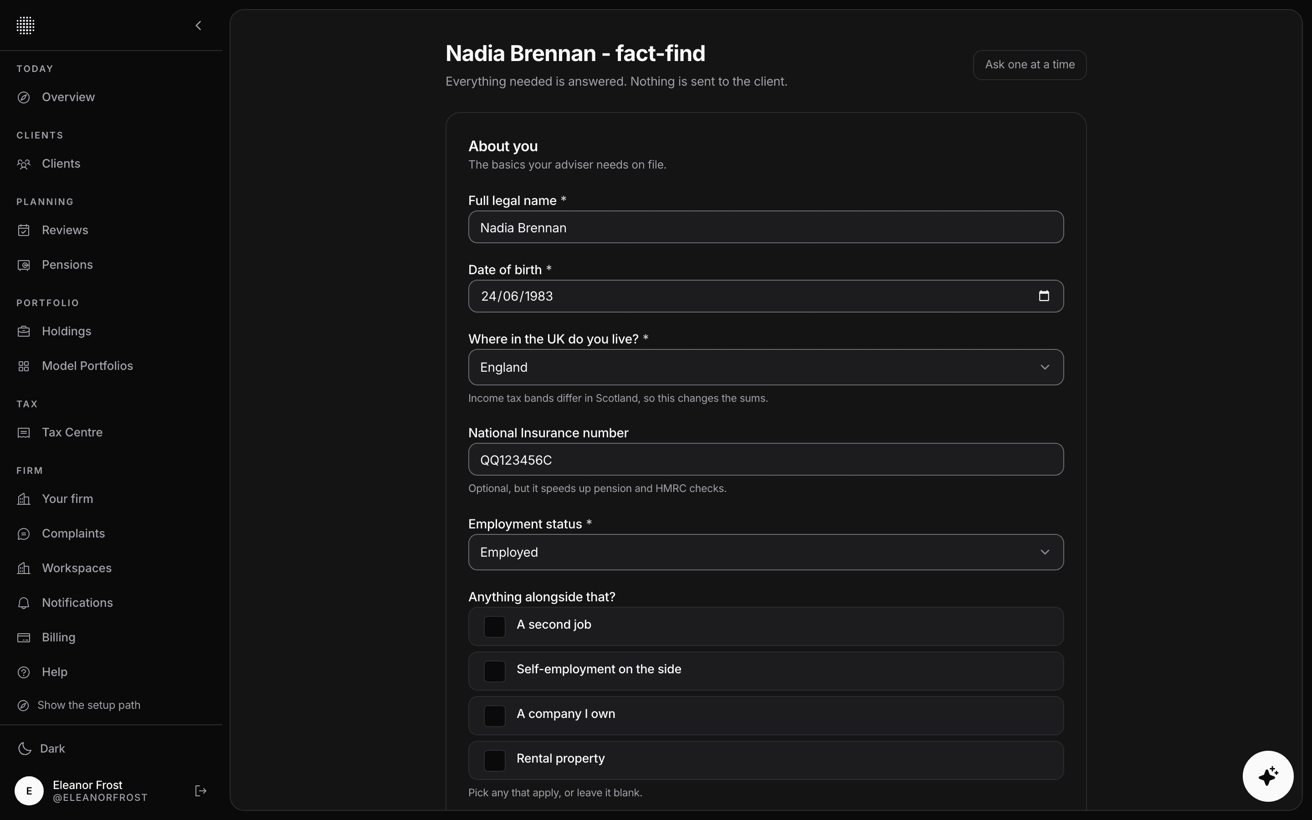The width and height of the screenshot is (1312, 820).
Task: Click the Ask one at a time button
Action: (x=1030, y=65)
